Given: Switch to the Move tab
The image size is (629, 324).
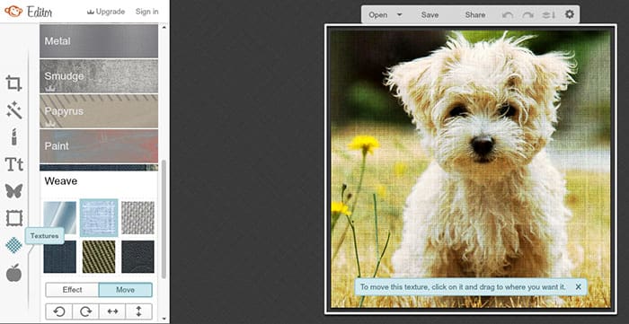Looking at the screenshot, I should (125, 290).
